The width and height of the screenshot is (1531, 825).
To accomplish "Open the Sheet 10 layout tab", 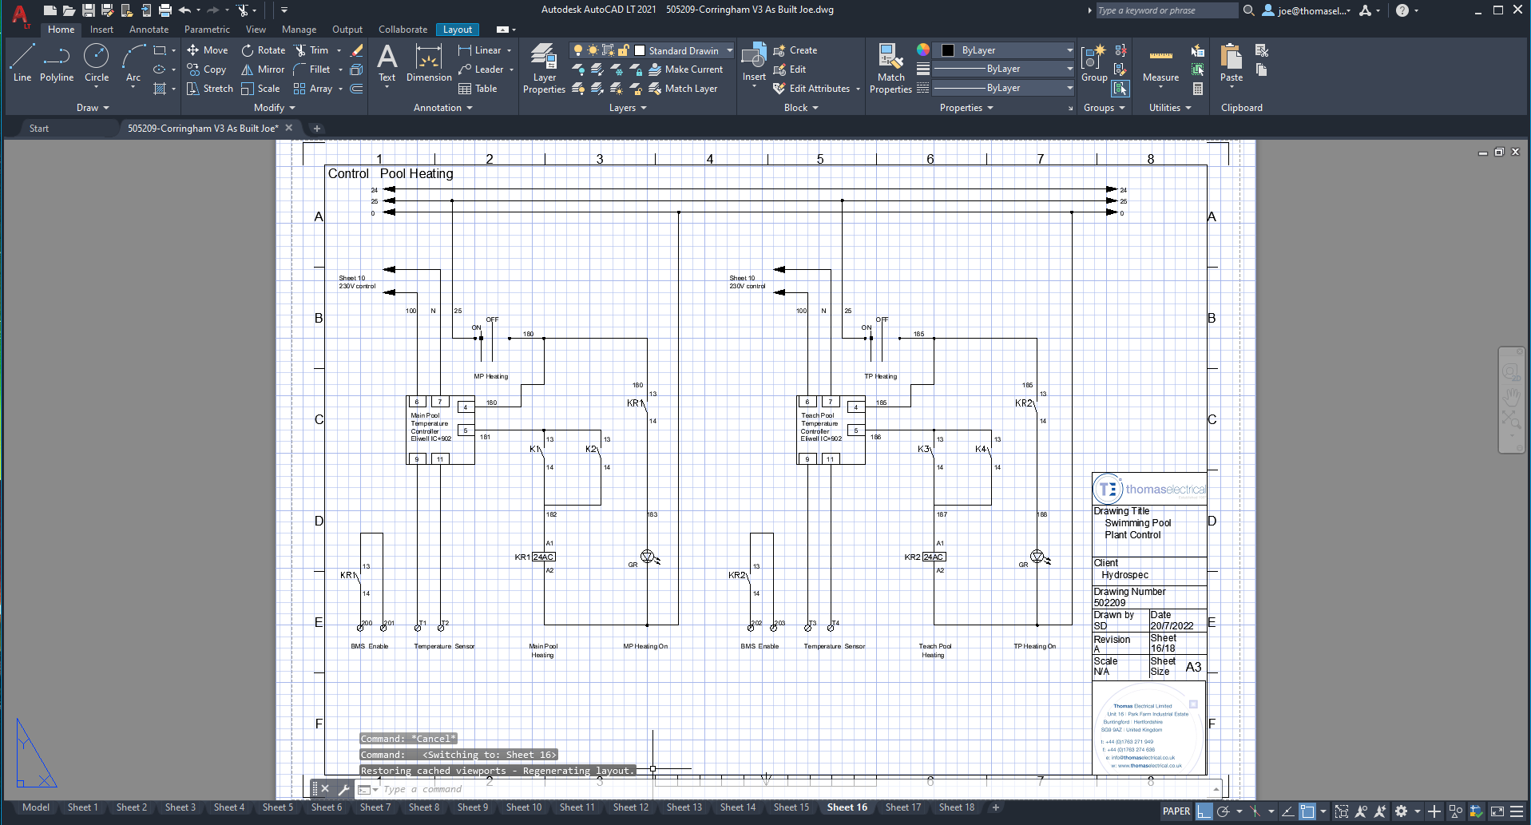I will click(x=523, y=807).
